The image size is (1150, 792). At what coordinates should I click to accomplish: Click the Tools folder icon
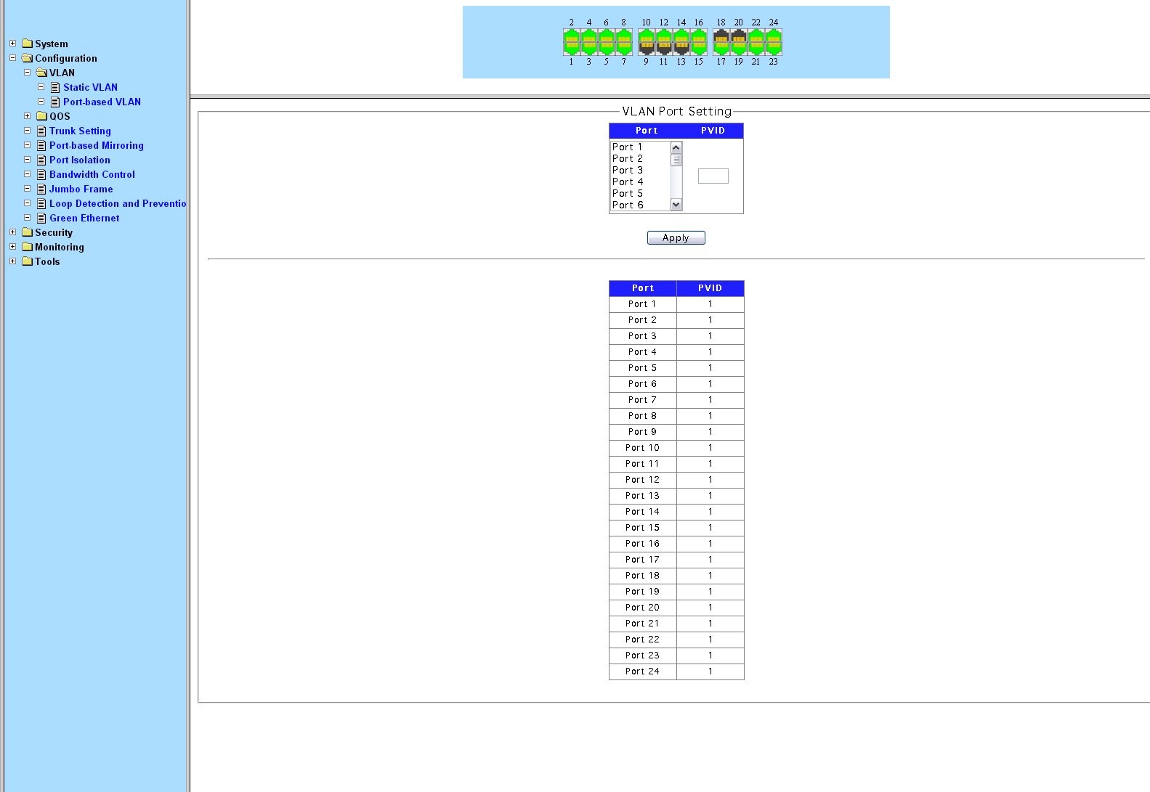tap(28, 261)
